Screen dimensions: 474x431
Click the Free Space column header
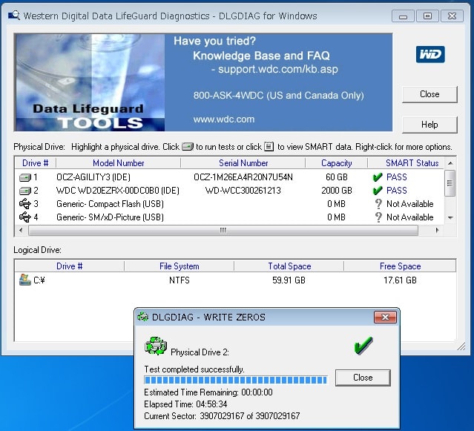(x=401, y=266)
